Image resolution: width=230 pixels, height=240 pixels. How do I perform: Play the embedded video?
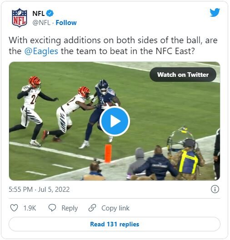click(x=115, y=121)
